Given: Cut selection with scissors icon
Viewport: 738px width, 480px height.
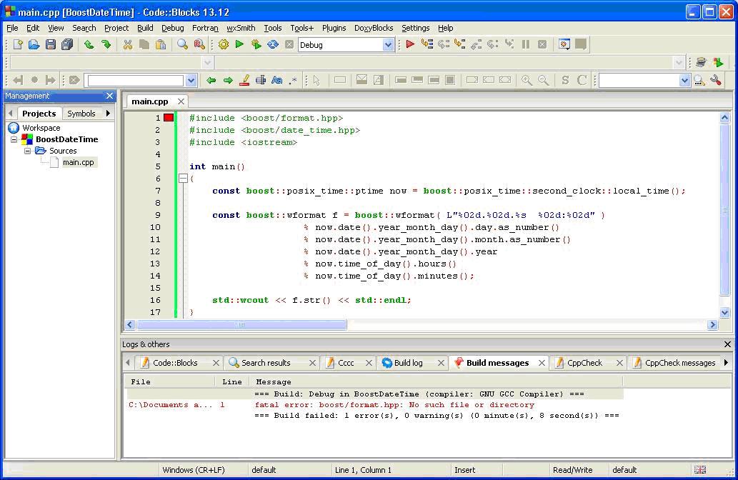Looking at the screenshot, I should point(128,45).
